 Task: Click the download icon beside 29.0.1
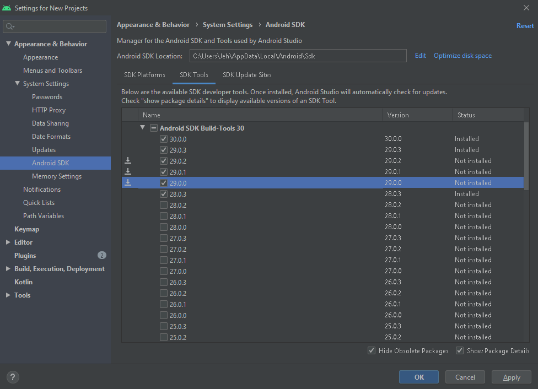coord(128,171)
